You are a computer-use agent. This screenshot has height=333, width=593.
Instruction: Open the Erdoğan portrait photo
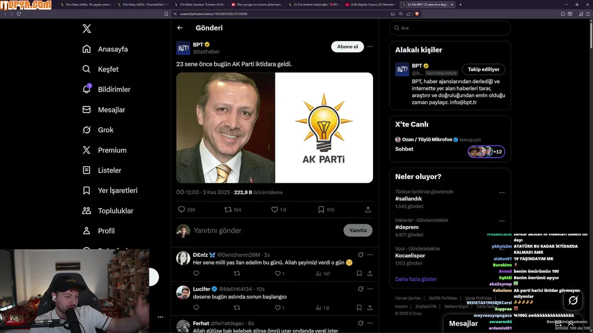click(226, 128)
